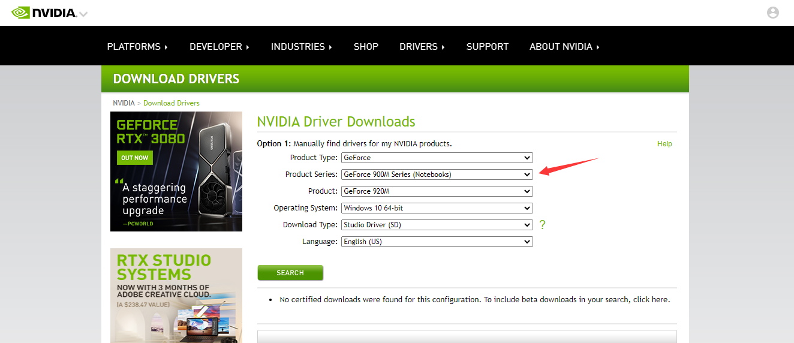Open the Platforms menu
This screenshot has height=343, width=794.
tap(137, 47)
